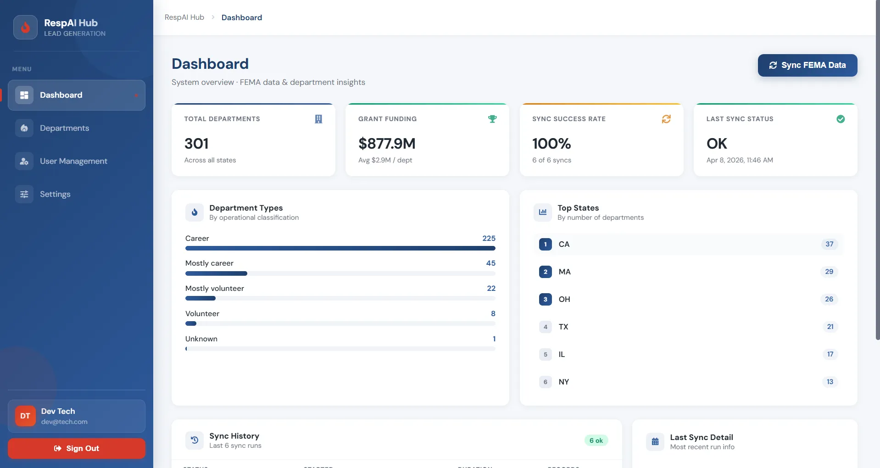Click the breadcrumb chevron separator
The height and width of the screenshot is (468, 880).
[x=213, y=17]
